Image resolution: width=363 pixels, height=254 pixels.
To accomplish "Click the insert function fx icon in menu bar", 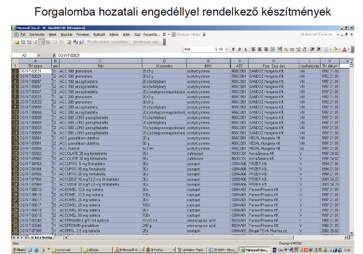I will [x=204, y=34].
